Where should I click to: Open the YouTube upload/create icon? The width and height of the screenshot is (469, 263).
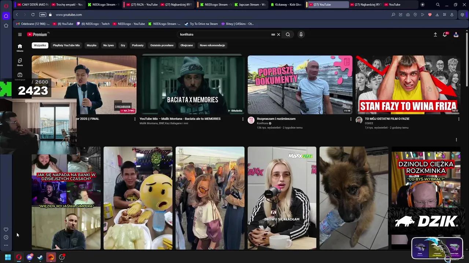(x=435, y=34)
